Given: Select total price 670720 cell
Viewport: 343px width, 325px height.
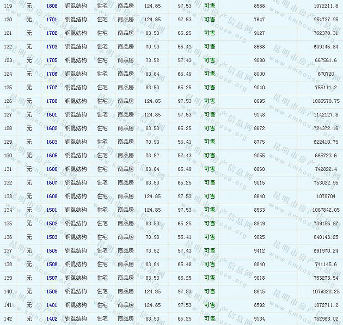Looking at the screenshot, I should coord(326,73).
